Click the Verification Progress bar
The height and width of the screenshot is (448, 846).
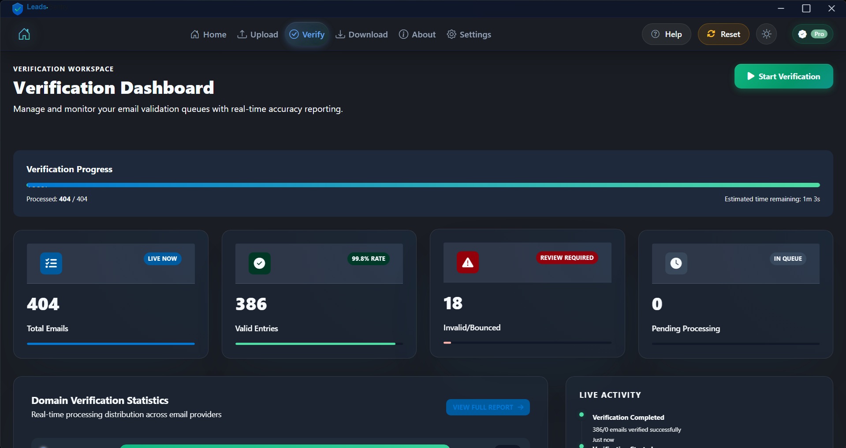pos(423,185)
